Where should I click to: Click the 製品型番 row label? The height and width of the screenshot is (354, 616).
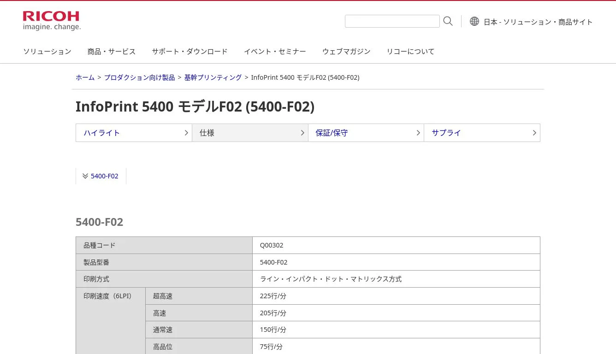coord(164,262)
